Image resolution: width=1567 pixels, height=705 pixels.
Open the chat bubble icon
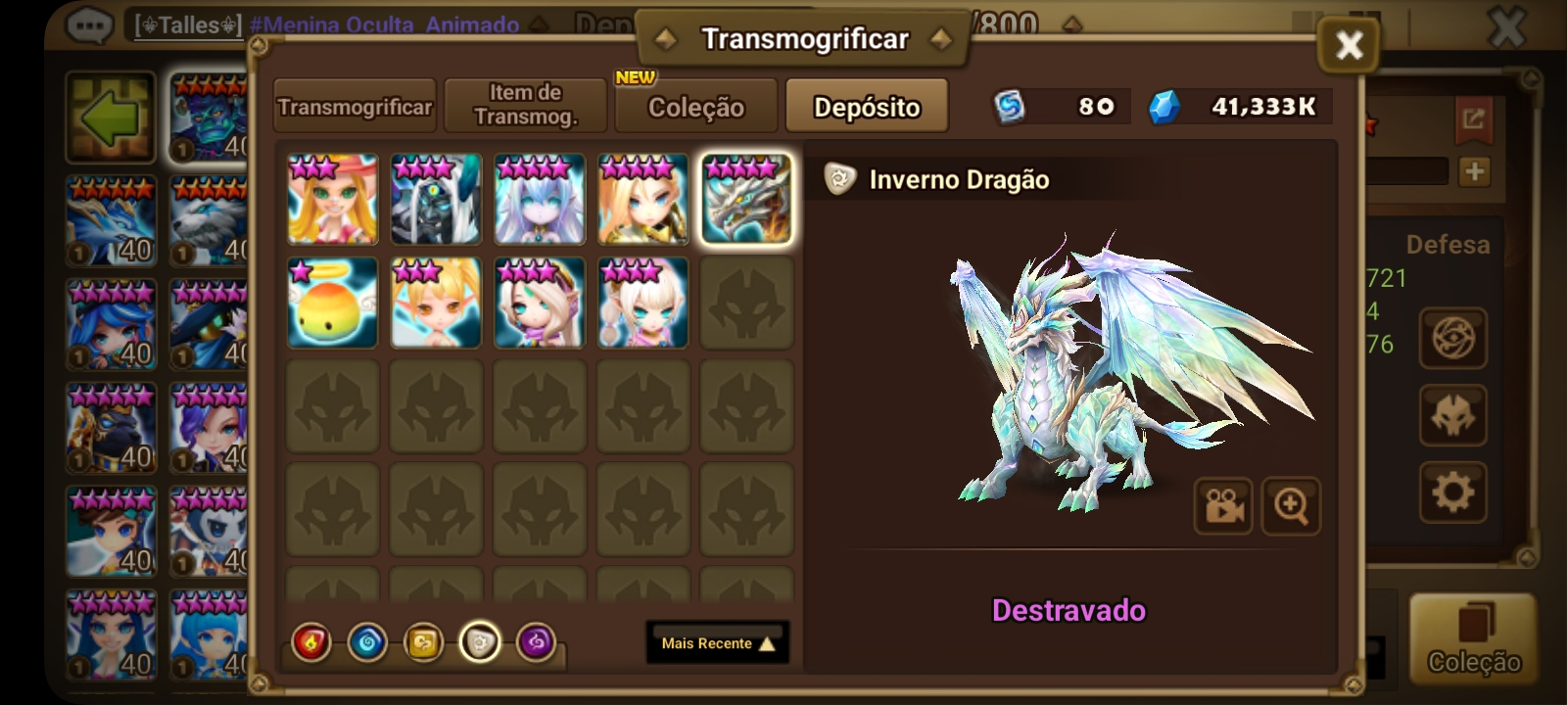90,23
